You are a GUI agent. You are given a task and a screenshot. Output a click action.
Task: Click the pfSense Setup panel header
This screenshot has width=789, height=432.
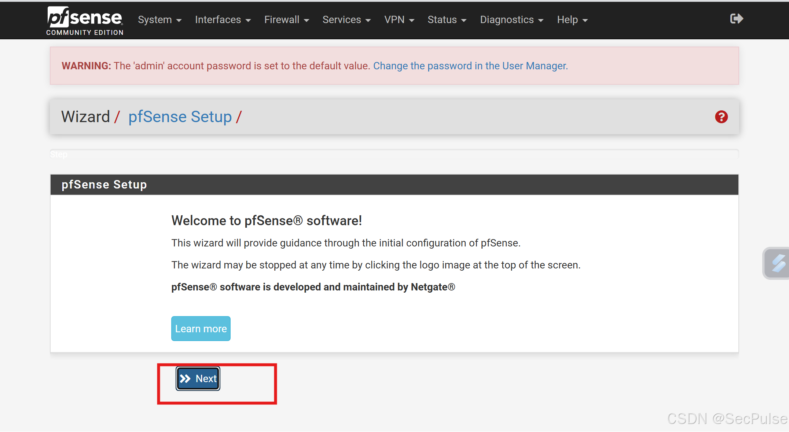point(394,184)
